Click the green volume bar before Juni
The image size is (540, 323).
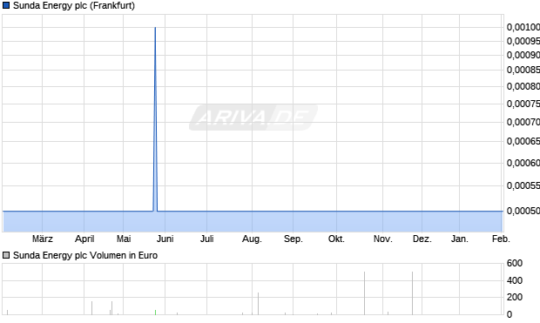[155, 312]
